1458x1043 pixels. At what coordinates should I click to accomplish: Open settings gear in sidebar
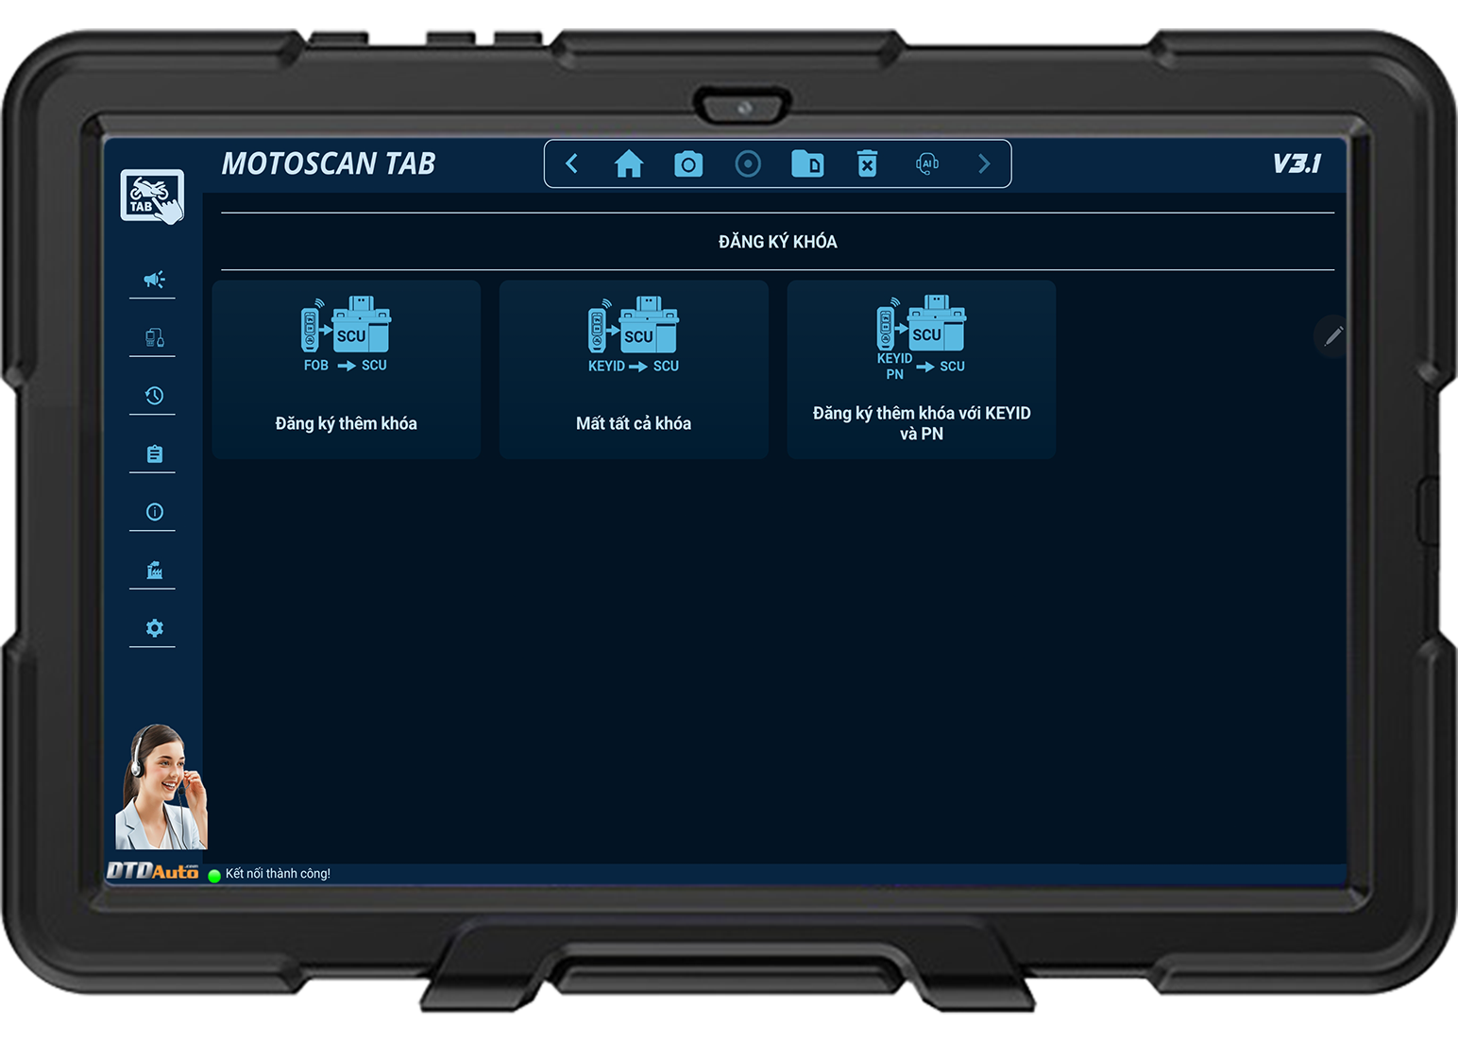click(154, 628)
